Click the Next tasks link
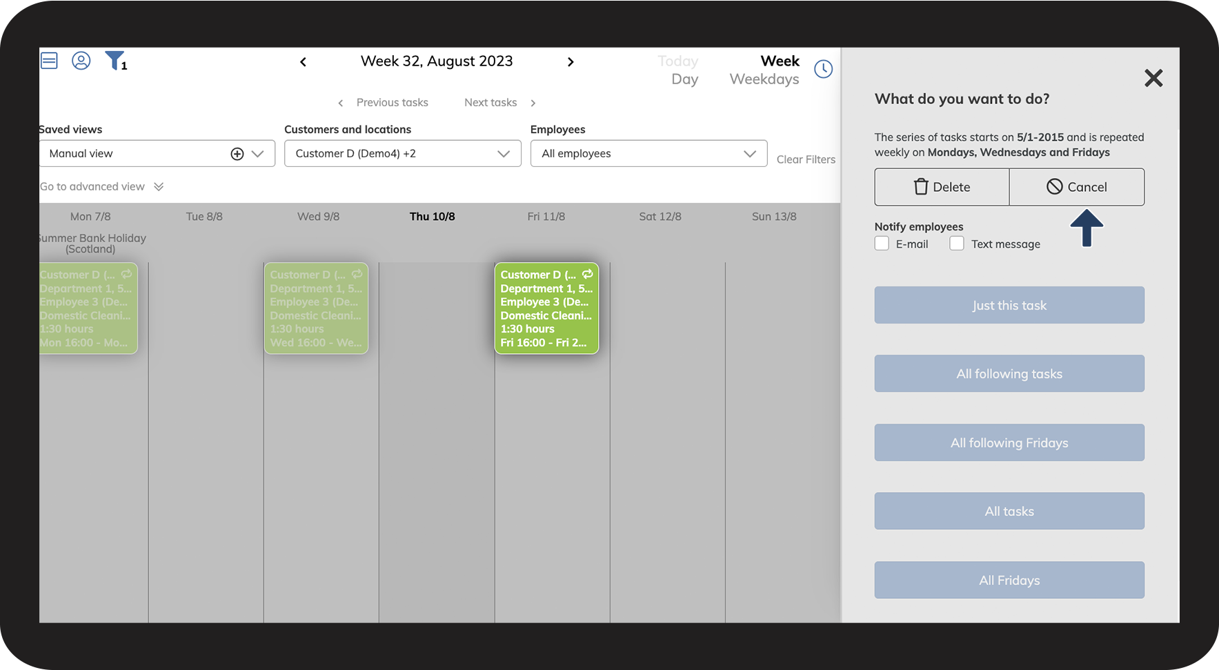This screenshot has width=1219, height=670. click(x=490, y=103)
